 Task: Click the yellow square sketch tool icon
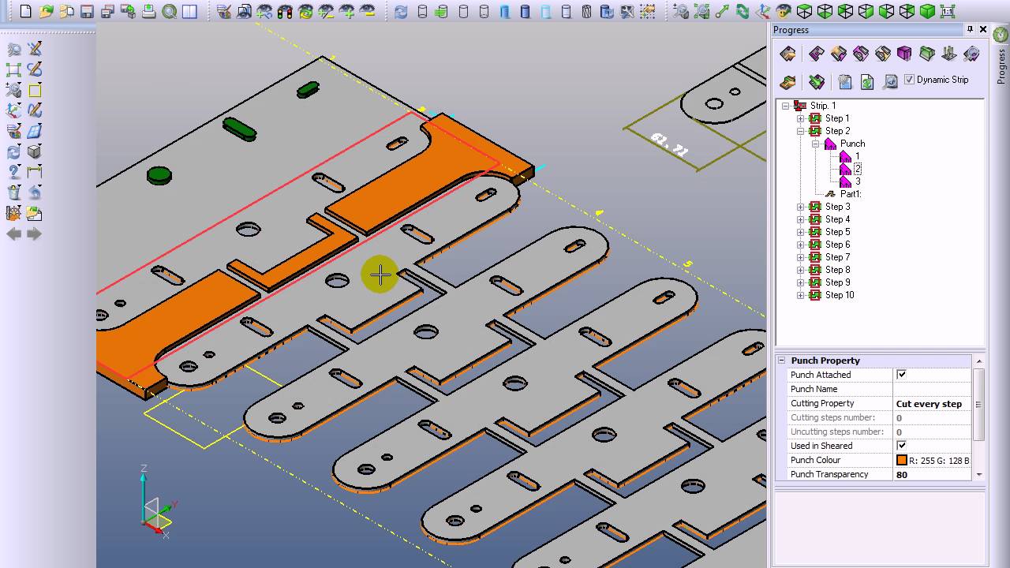35,90
